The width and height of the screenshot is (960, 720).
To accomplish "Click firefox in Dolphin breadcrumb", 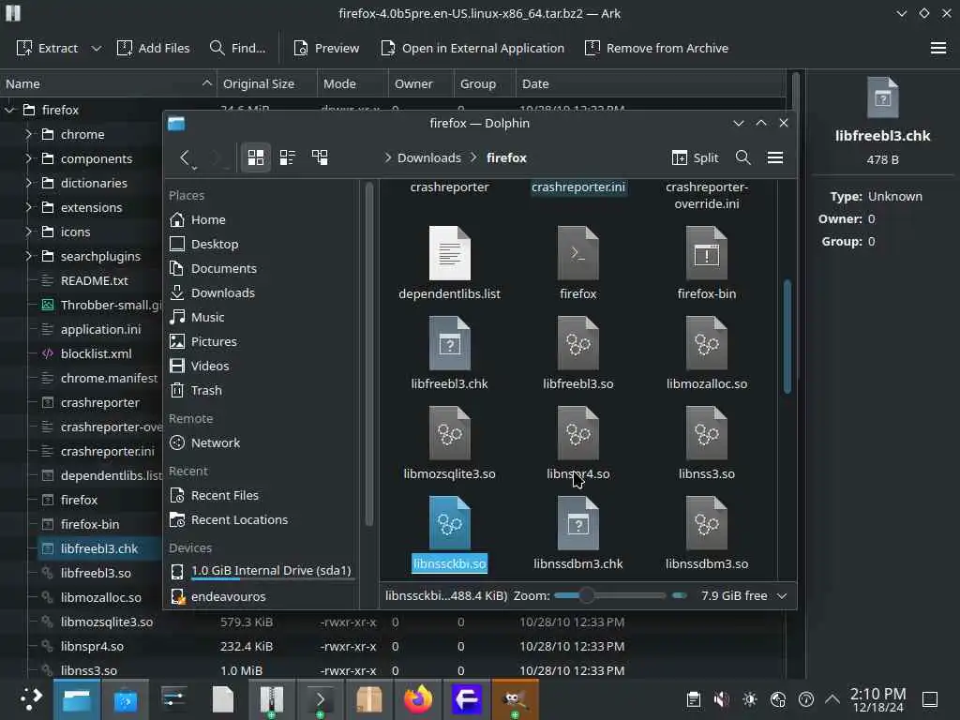I will pyautogui.click(x=506, y=157).
